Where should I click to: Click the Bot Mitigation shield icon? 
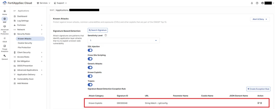(x=15, y=61)
